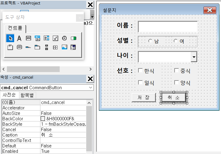Image resolution: width=221 pixels, height=154 pixels.
Task: Click the 나이 : label on form
Action: point(125,55)
